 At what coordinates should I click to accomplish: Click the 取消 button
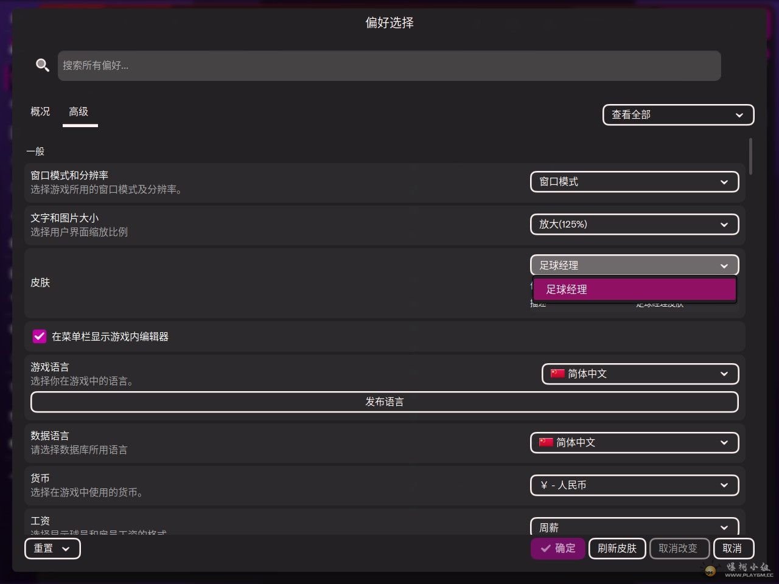732,548
